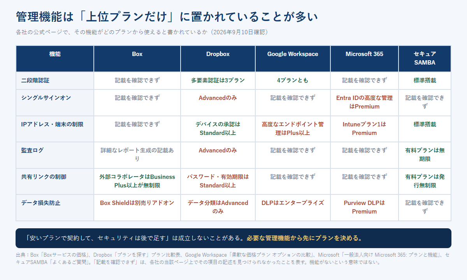
Task: Click the DLPはエンタープライズ cell
Action: click(x=293, y=208)
